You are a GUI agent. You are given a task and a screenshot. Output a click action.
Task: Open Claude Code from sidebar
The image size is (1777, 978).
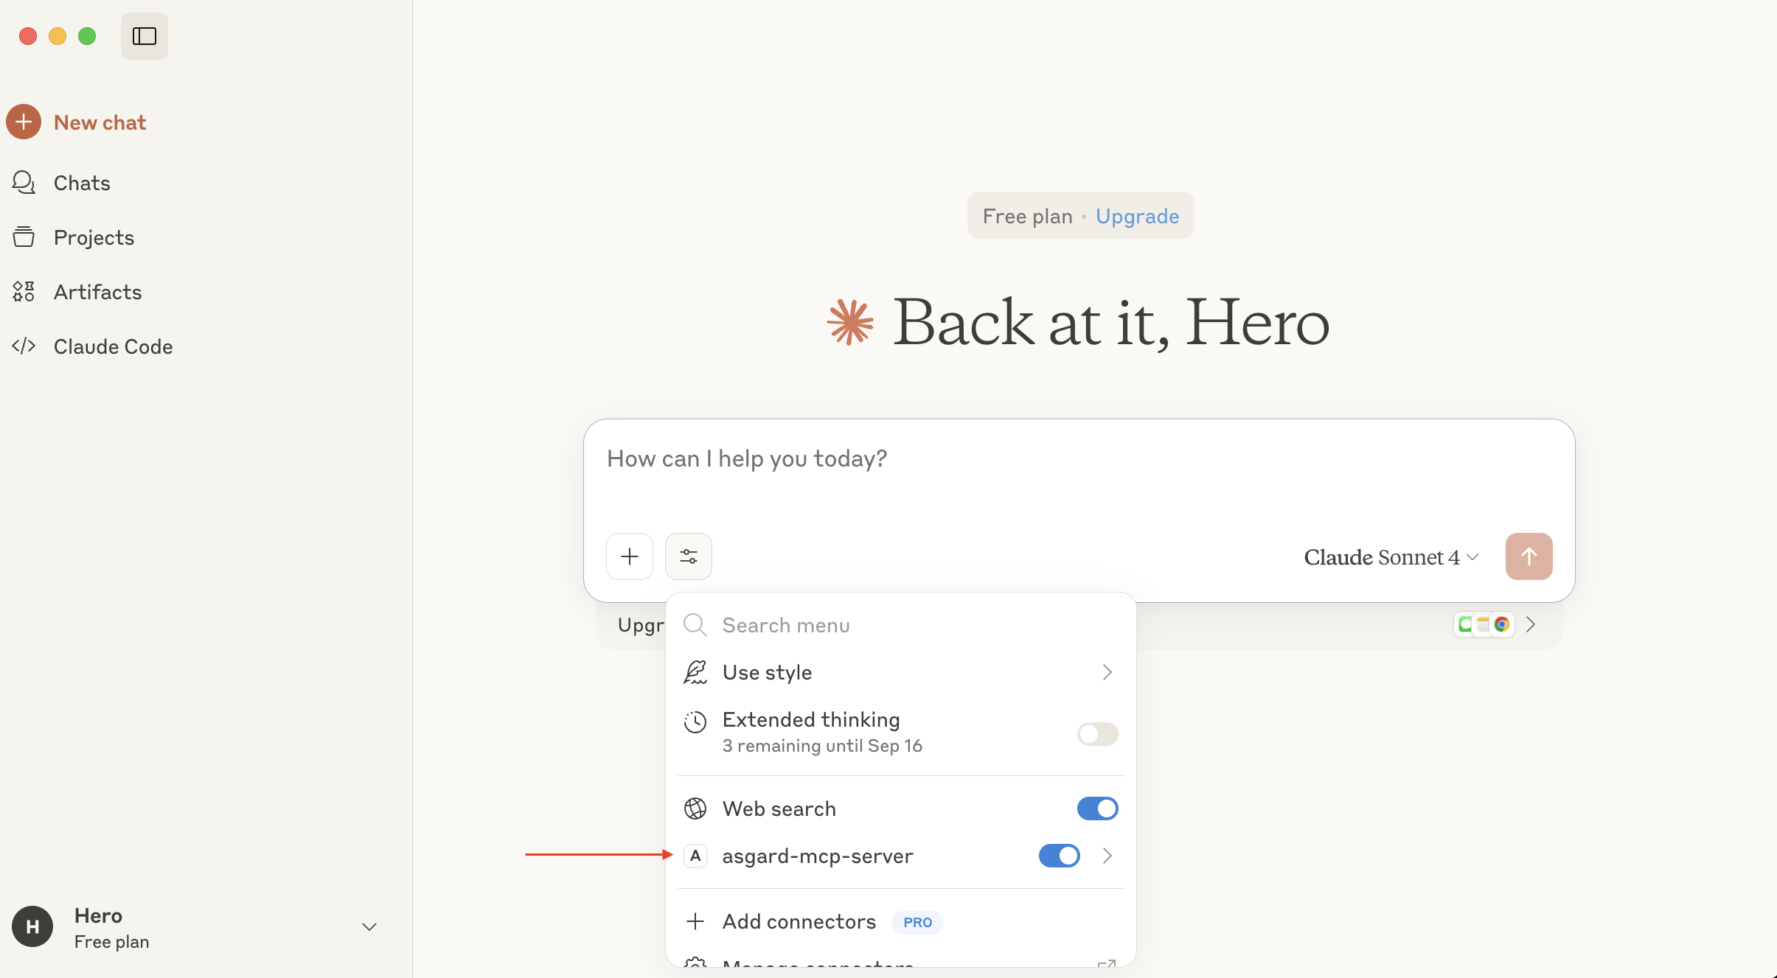(x=113, y=346)
